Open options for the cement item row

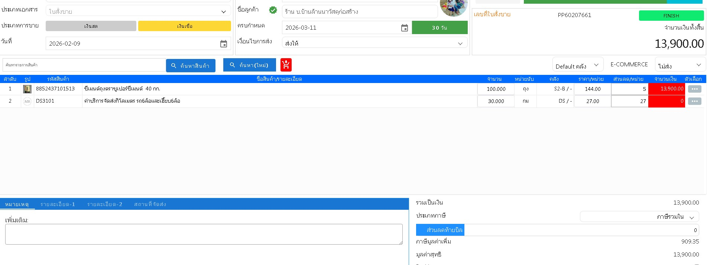click(x=694, y=89)
